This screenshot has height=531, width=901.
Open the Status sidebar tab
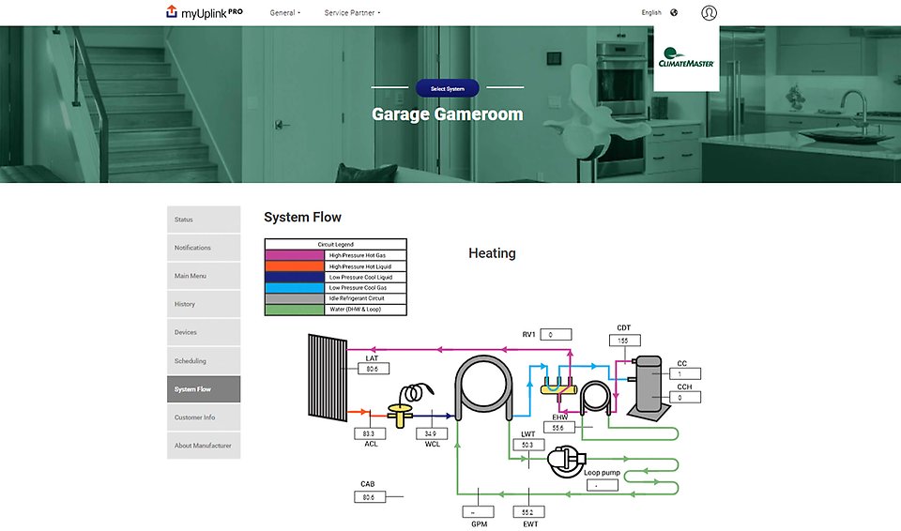(204, 220)
